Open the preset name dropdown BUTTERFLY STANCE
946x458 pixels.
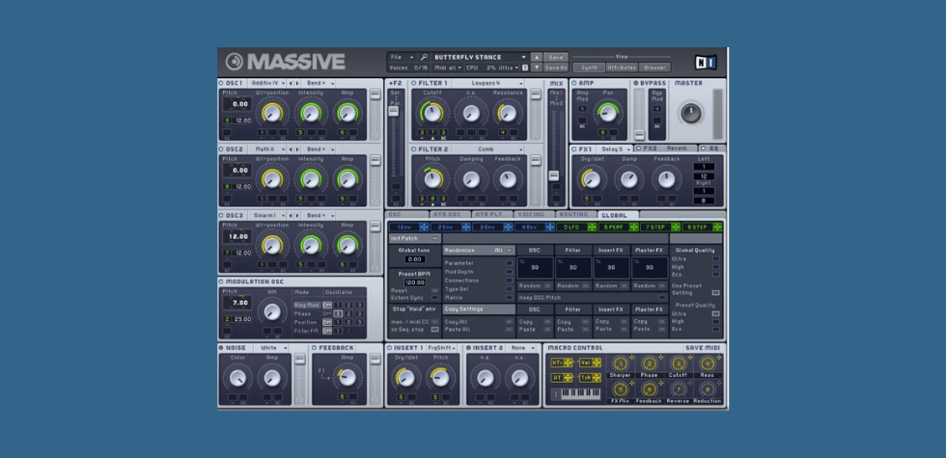pos(480,57)
